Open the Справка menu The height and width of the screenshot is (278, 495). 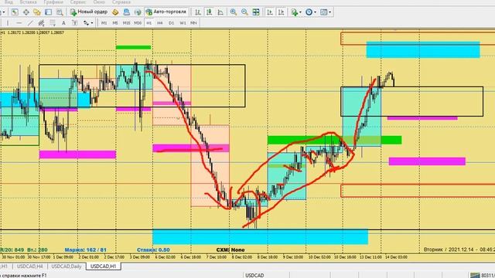tap(121, 2)
